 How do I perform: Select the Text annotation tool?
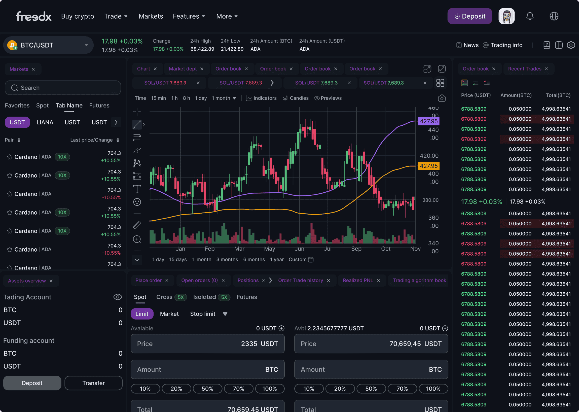pyautogui.click(x=137, y=189)
